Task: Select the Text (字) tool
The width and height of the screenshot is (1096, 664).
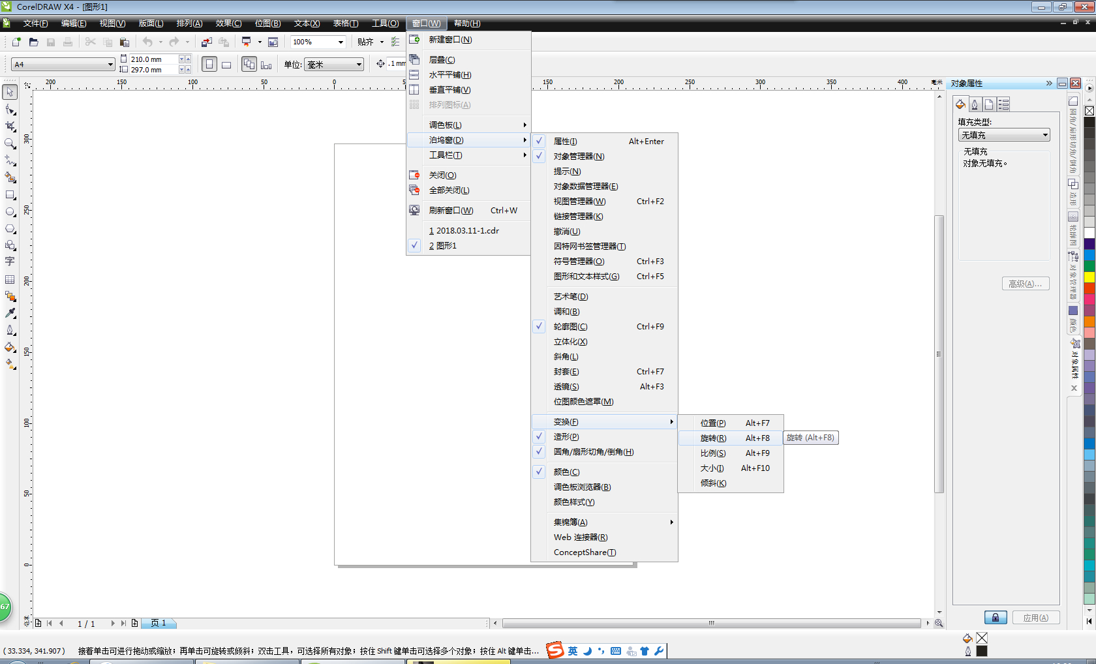Action: [10, 262]
